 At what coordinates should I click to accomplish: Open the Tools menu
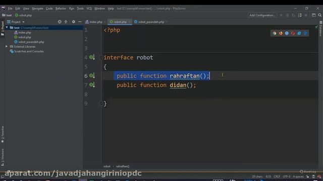pyautogui.click(x=80, y=9)
